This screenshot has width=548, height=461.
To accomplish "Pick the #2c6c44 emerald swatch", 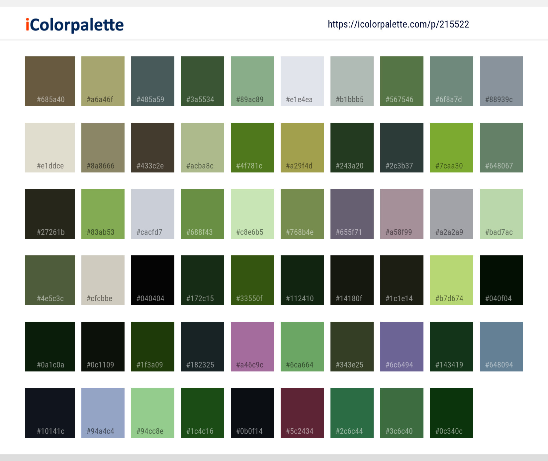I will [352, 413].
